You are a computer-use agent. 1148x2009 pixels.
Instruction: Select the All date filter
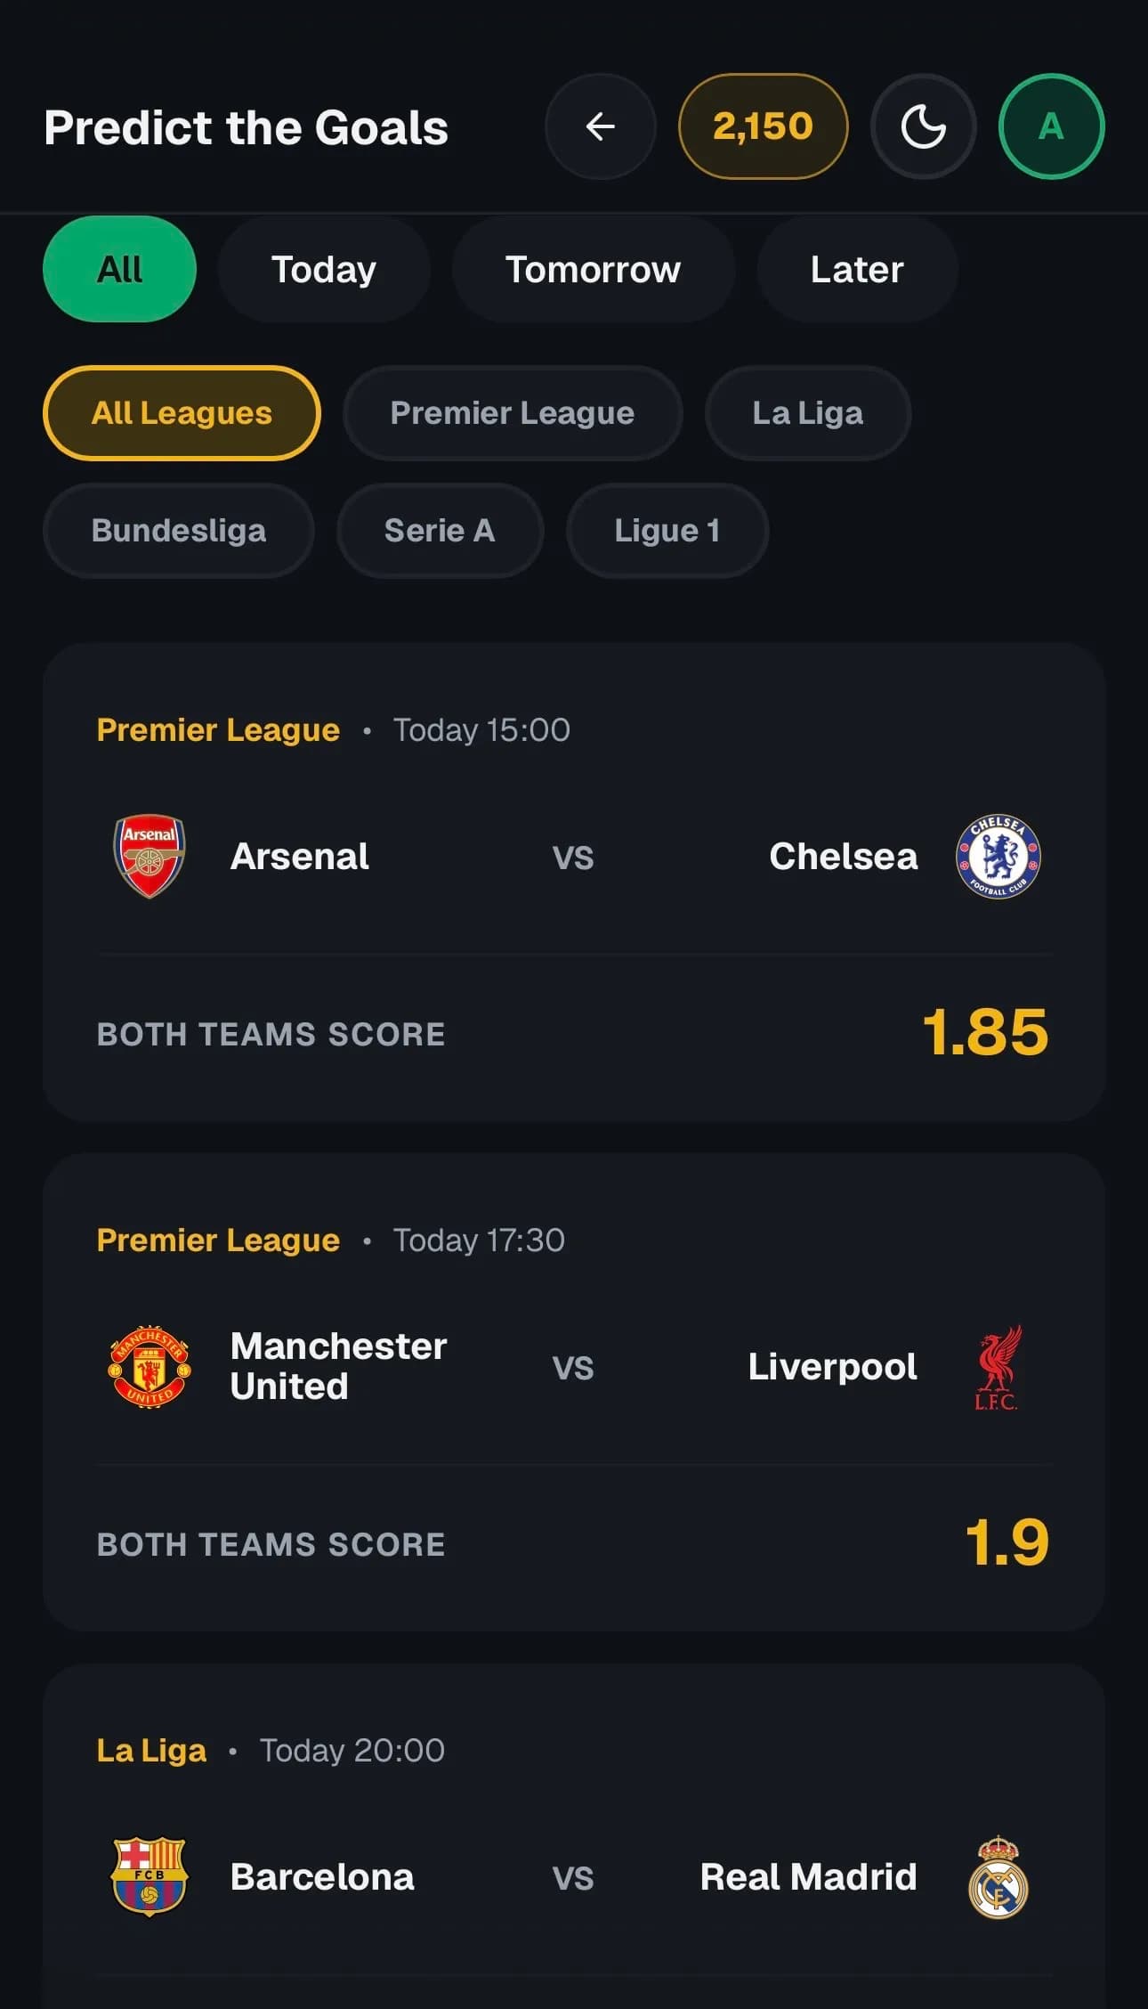click(119, 269)
